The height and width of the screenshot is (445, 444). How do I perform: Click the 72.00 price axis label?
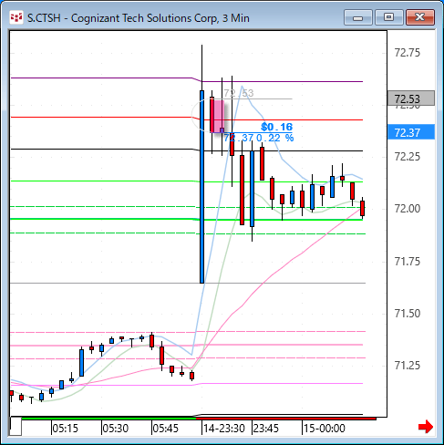408,209
